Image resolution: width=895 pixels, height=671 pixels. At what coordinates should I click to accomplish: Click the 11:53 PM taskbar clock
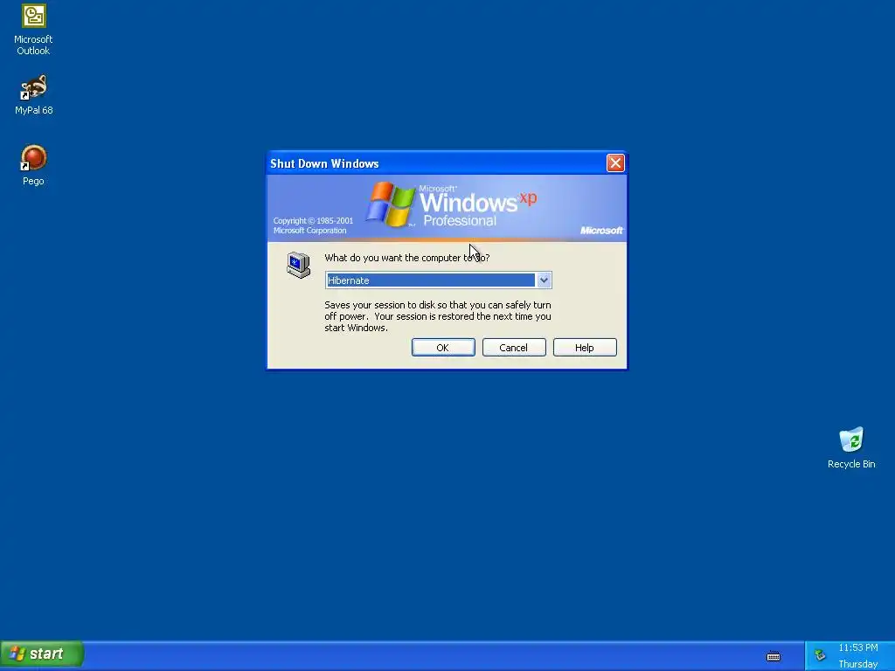coord(858,647)
